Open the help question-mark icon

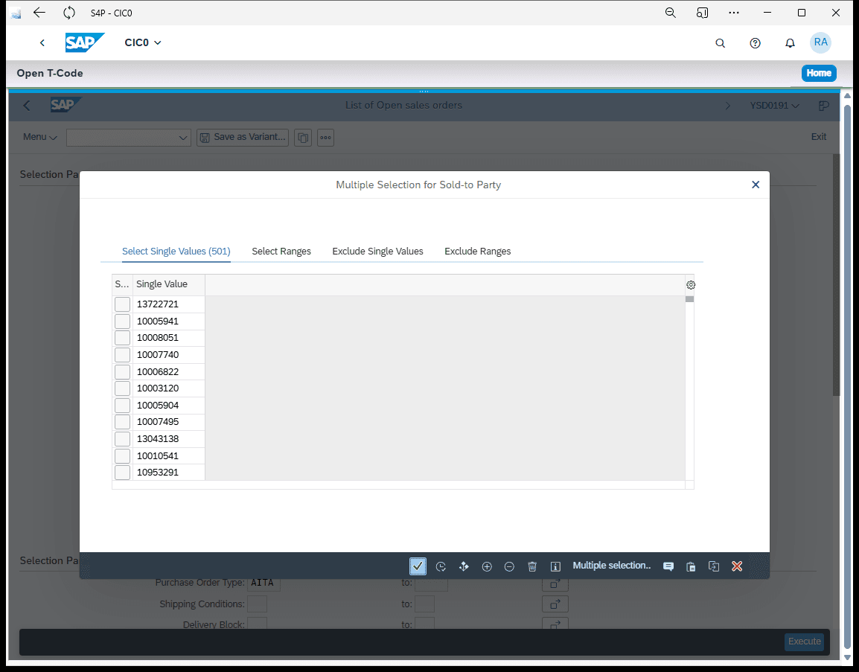[755, 42]
